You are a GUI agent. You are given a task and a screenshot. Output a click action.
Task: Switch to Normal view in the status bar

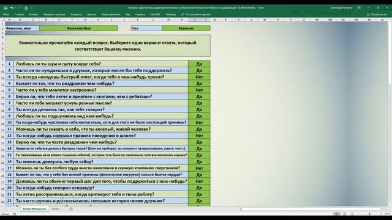coord(337,214)
